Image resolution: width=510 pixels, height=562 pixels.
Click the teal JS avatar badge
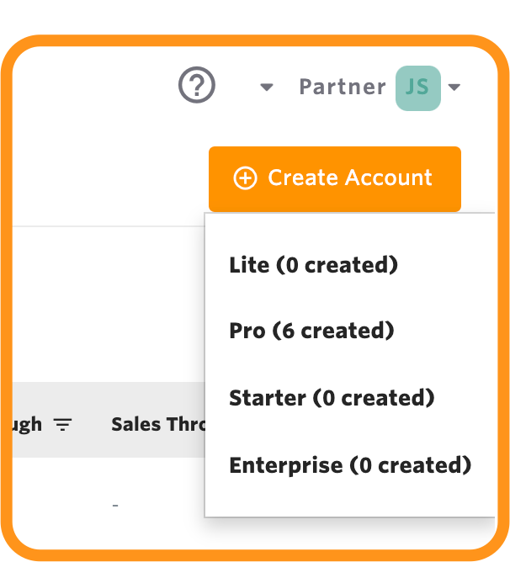pos(417,88)
